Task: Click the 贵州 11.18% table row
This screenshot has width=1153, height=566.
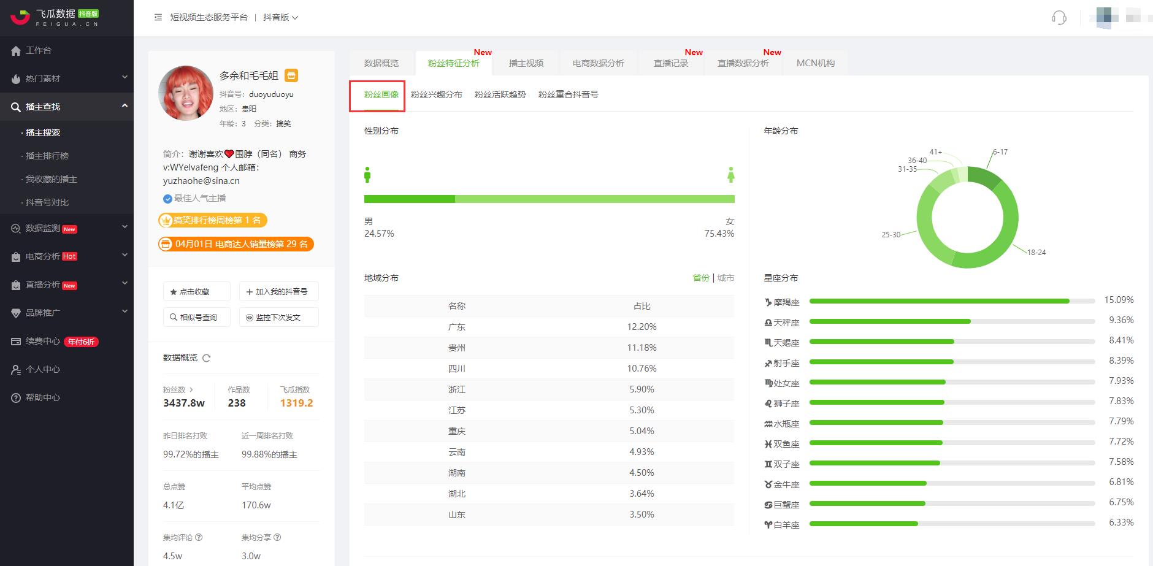Action: [x=549, y=348]
